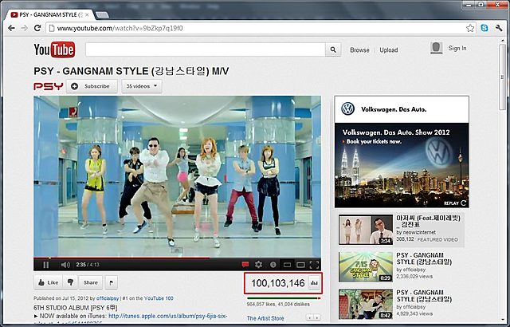Click the Watch Later clock icon
The image size is (510, 327).
pyautogui.click(x=273, y=265)
